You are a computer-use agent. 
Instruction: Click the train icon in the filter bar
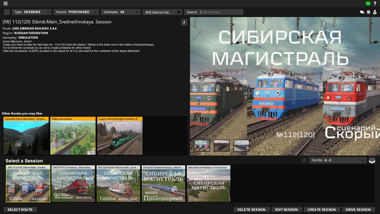coord(368,12)
